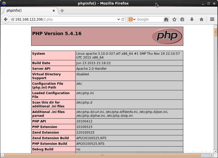Click the horizontal scrollbar thumb

point(102,155)
